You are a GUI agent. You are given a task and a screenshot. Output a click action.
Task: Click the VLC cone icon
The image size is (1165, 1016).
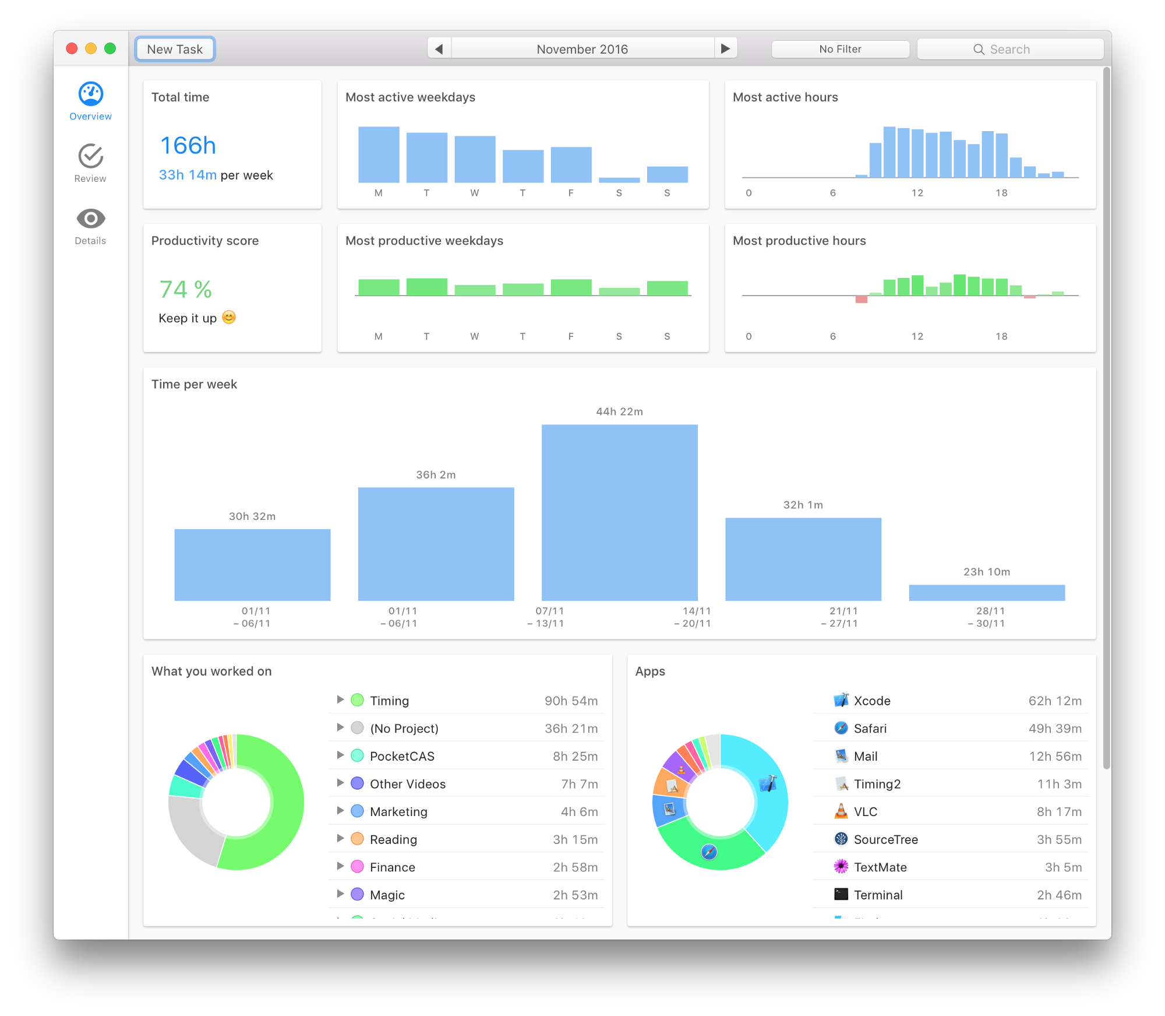[x=841, y=811]
